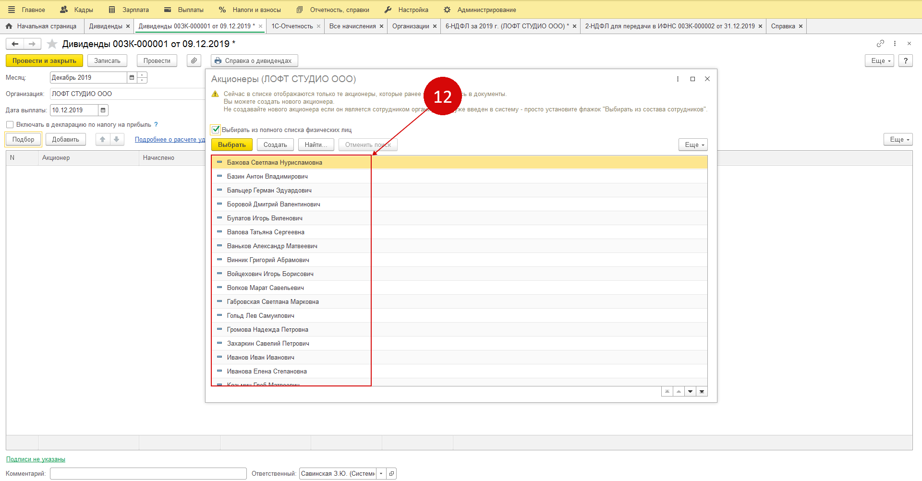The image size is (922, 481).
Task: Navigate back with the left arrow
Action: (x=15, y=44)
